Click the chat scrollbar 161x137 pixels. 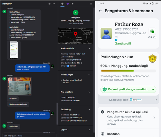pos(57,114)
